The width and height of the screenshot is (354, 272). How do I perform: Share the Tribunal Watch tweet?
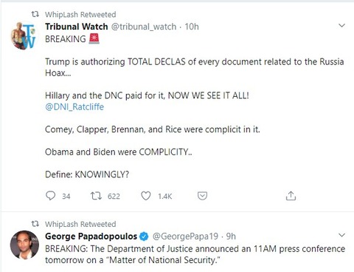click(291, 196)
